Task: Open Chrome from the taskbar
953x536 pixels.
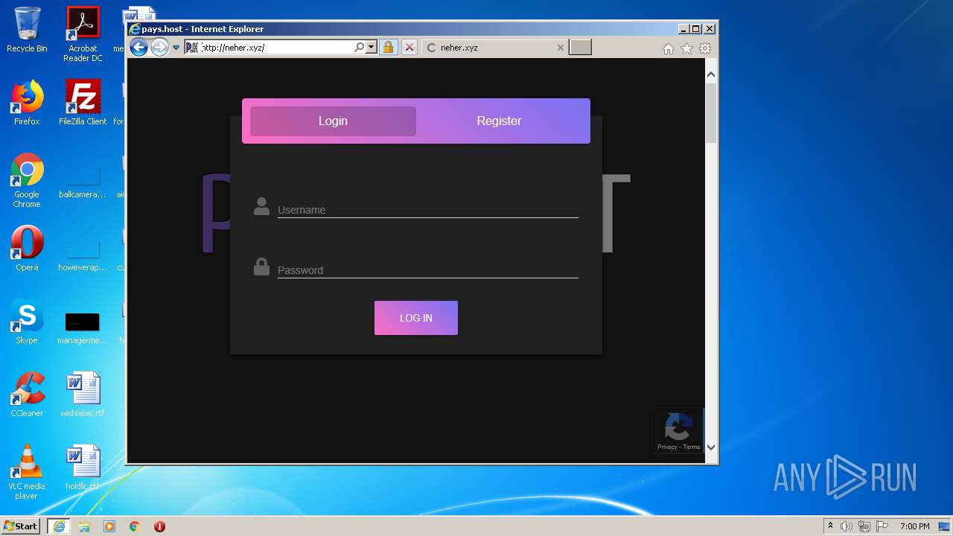Action: click(135, 526)
